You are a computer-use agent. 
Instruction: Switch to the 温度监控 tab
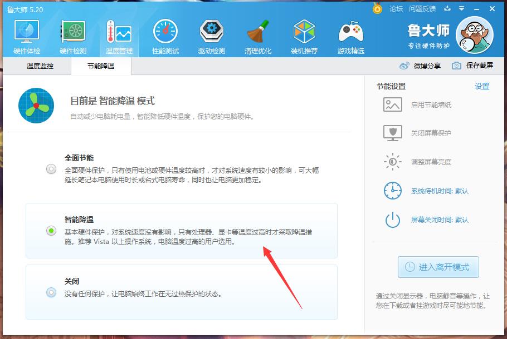40,66
